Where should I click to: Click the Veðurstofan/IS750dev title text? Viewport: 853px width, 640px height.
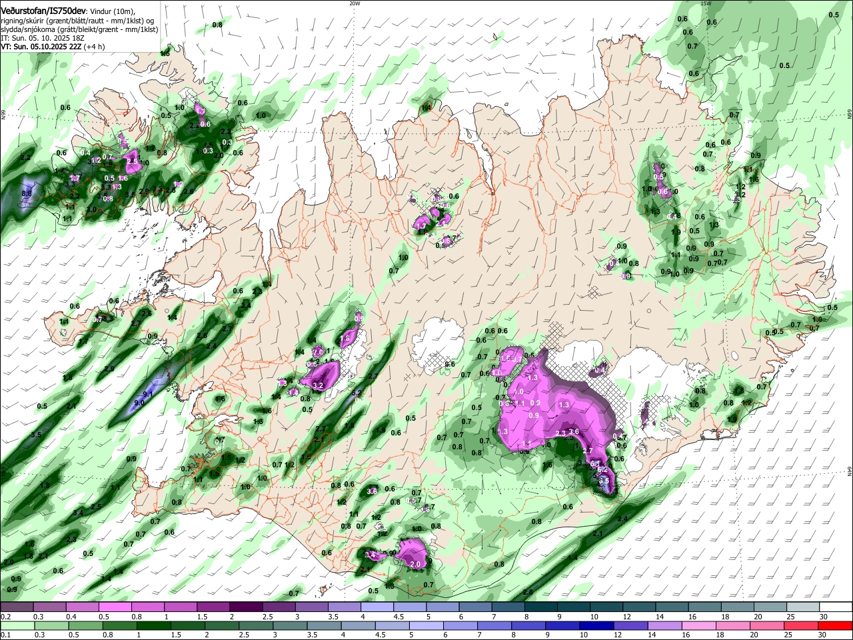pos(43,11)
